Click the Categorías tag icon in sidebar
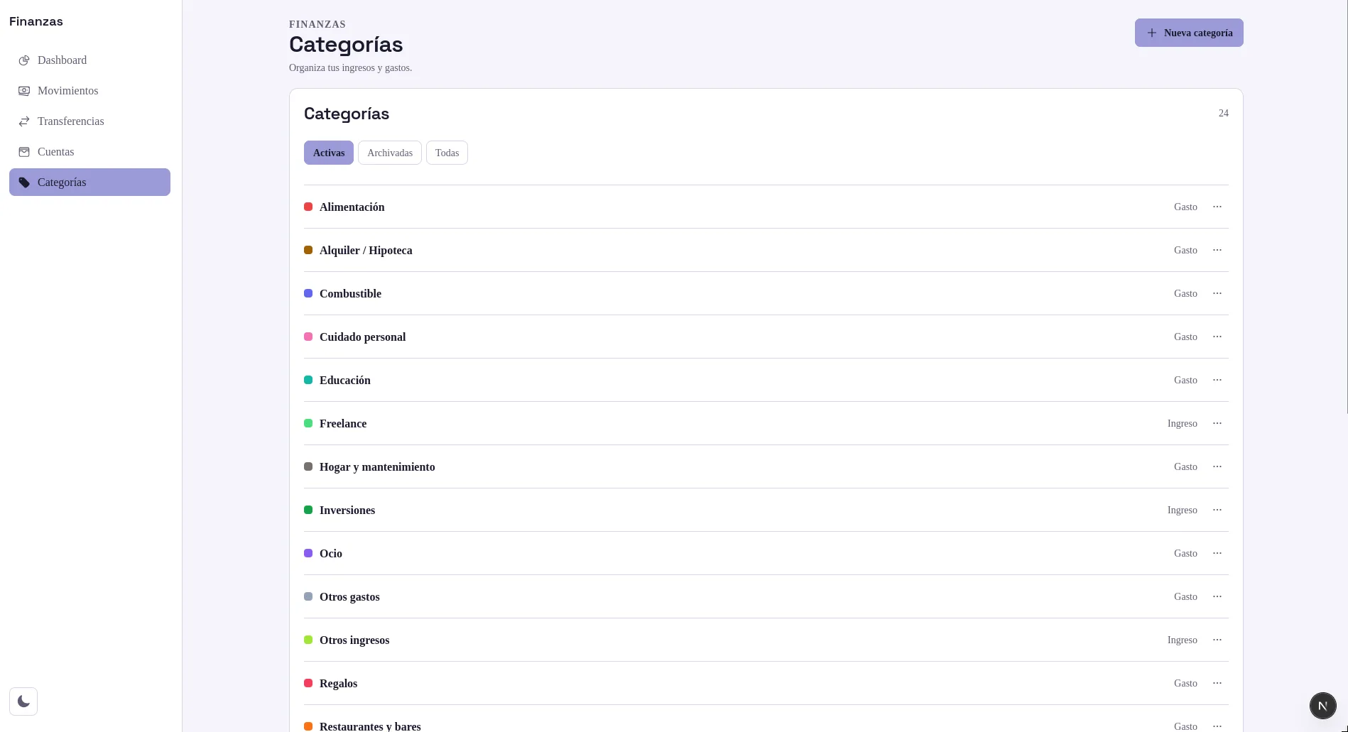Image resolution: width=1348 pixels, height=732 pixels. point(24,182)
